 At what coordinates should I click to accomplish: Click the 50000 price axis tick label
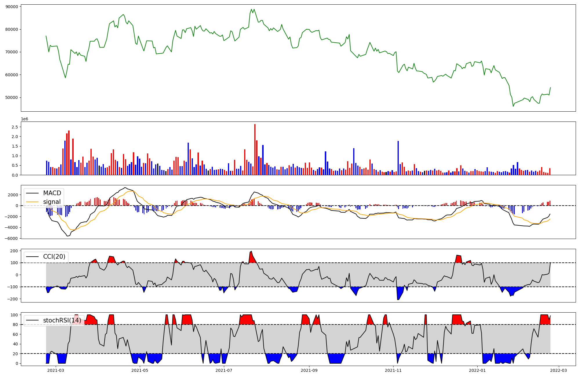[12, 98]
